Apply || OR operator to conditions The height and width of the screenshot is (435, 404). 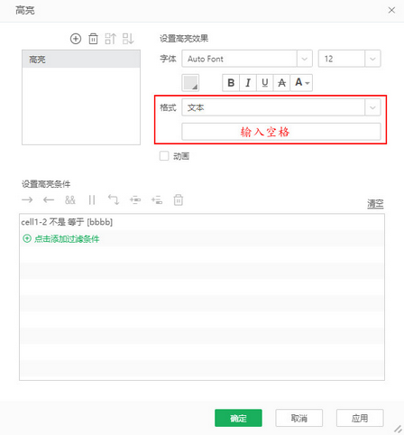click(x=92, y=199)
